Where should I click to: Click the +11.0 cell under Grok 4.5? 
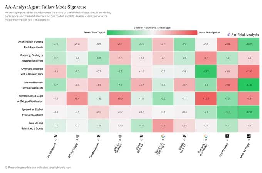tap(249, 72)
